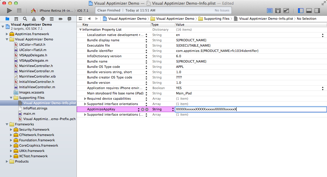This screenshot has height=177, width=327.
Task: Click the ApptimizeAppKey value text field
Action: [x=251, y=109]
